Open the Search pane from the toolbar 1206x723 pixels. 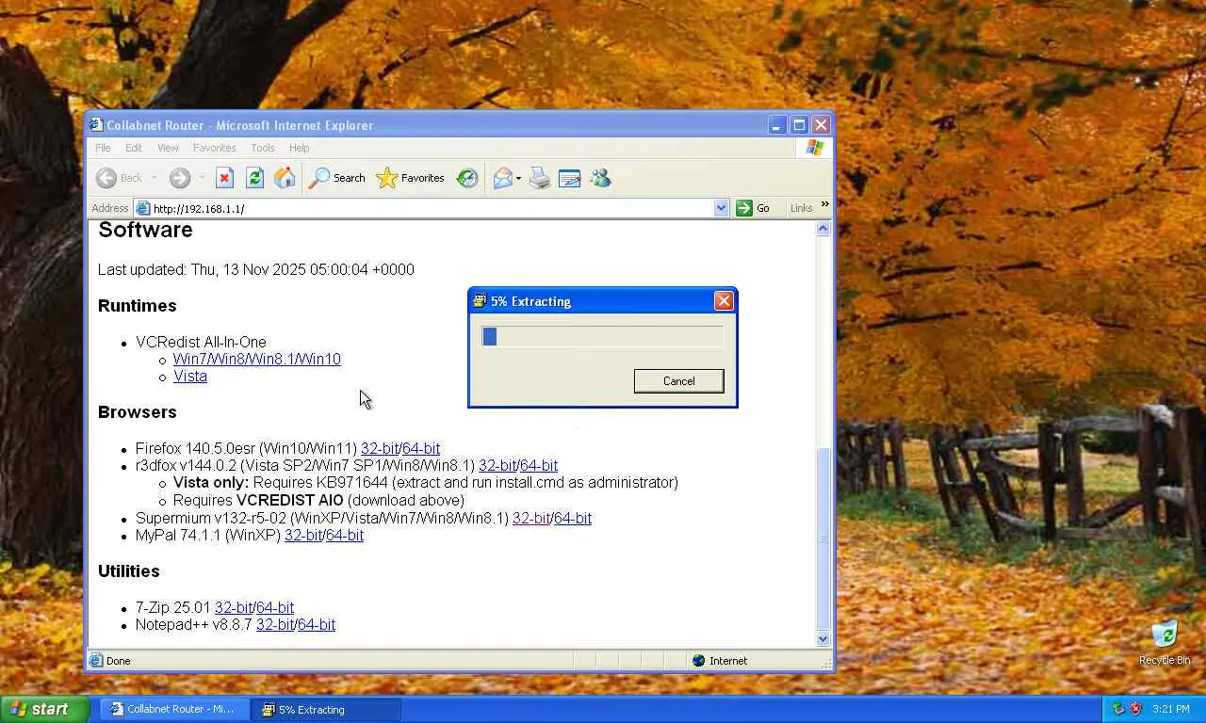point(337,178)
